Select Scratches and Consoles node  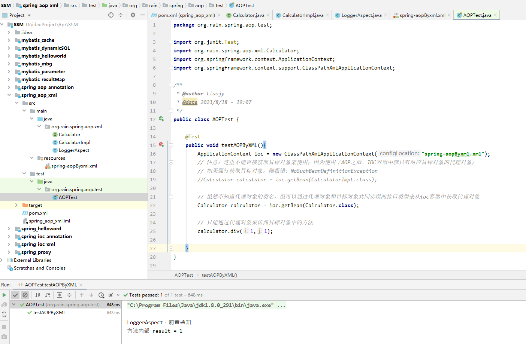(x=39, y=268)
